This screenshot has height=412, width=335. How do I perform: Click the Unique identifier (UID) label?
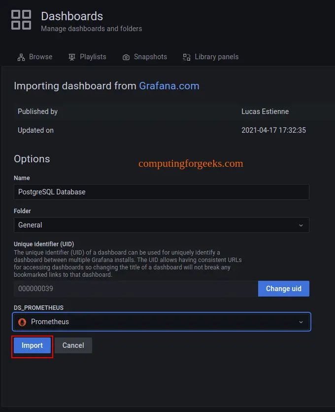click(x=44, y=244)
